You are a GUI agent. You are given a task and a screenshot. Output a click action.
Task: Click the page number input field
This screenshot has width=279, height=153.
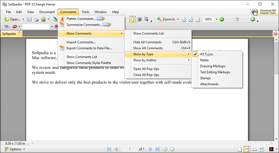130,149
